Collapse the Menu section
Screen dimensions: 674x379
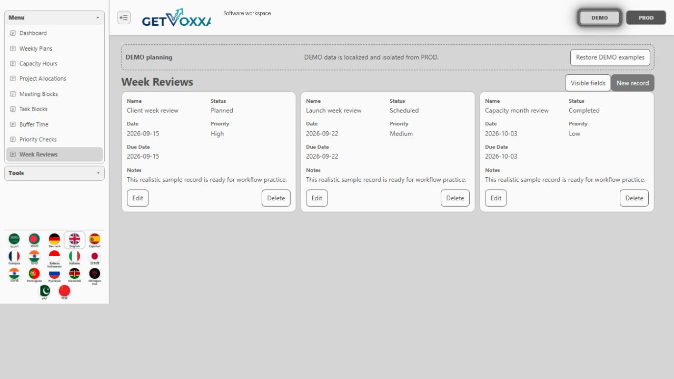click(x=54, y=17)
